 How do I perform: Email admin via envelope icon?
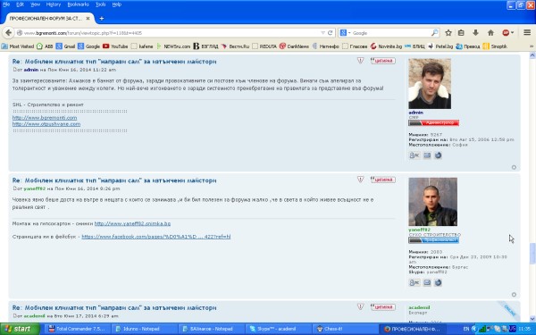click(x=427, y=155)
